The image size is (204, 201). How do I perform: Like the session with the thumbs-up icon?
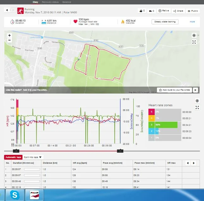(x=142, y=11)
